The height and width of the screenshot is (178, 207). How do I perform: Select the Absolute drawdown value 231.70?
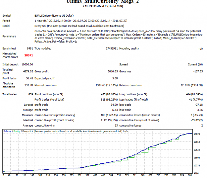[28, 85]
